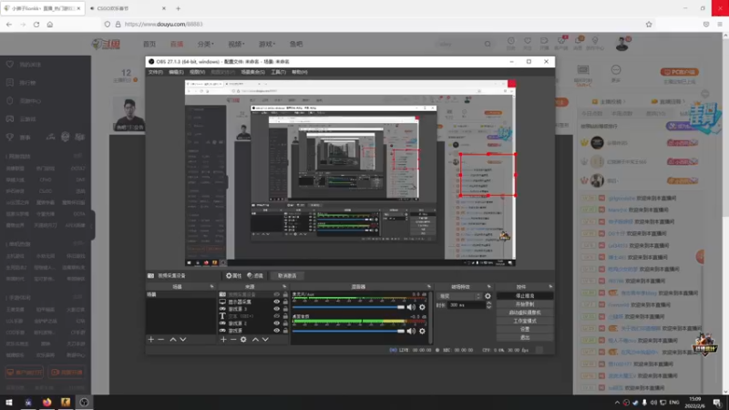Expand the Douyu games dropdown in the navigation

tap(267, 44)
